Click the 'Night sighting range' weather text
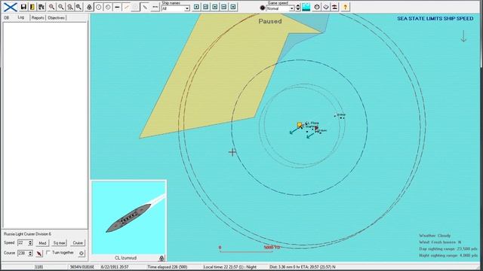This screenshot has height=271, width=483. (x=448, y=255)
